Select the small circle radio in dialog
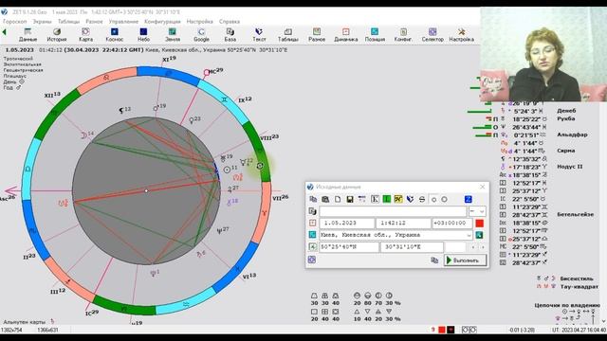This screenshot has height=341, width=607. [434, 200]
